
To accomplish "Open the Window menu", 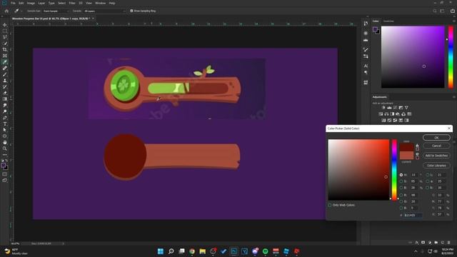I will tap(100, 3).
